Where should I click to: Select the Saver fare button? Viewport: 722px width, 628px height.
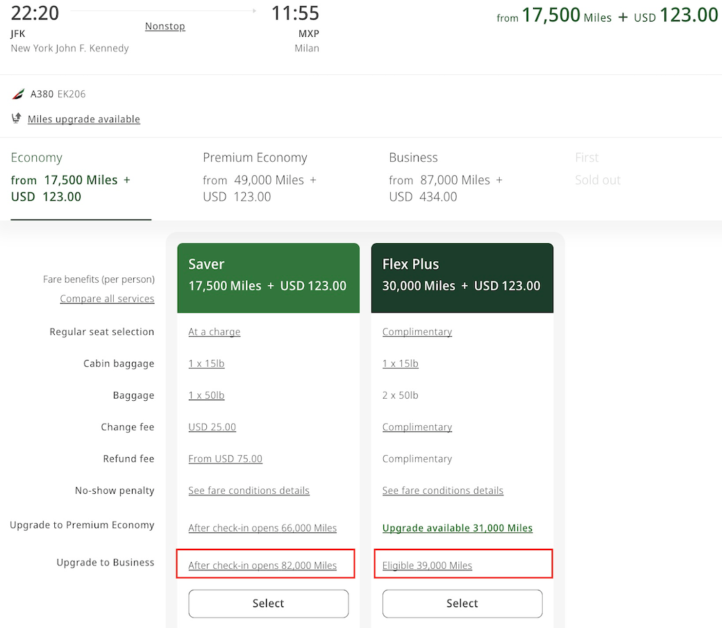tap(268, 603)
